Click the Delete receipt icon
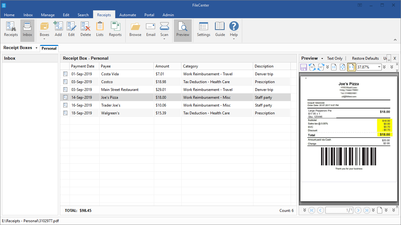Viewport: 401px width, 225px height. (86, 29)
